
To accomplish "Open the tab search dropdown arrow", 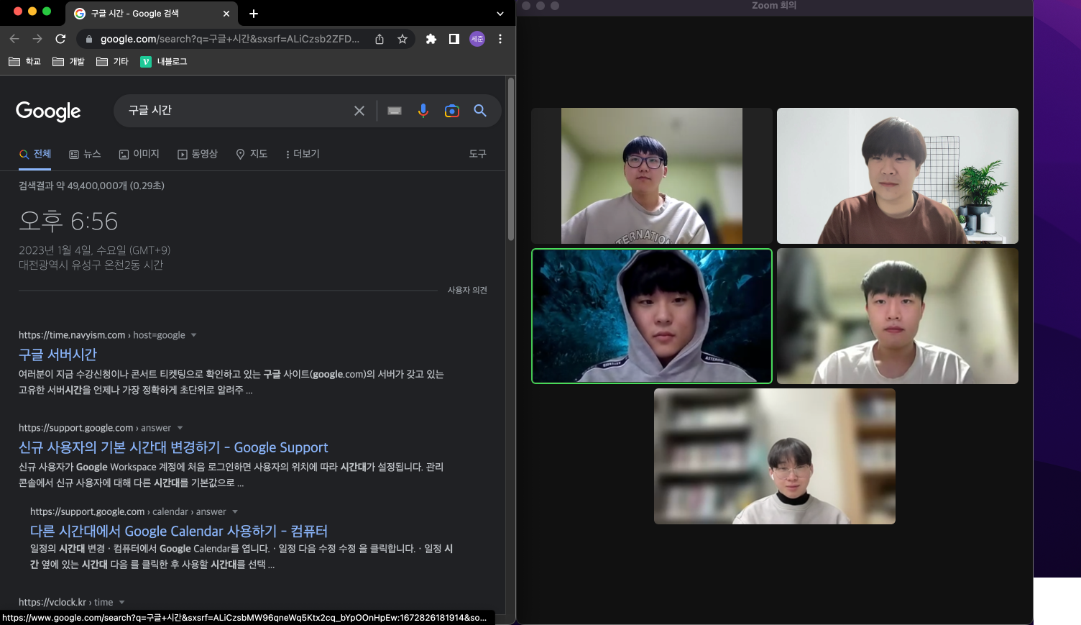I will click(x=500, y=14).
